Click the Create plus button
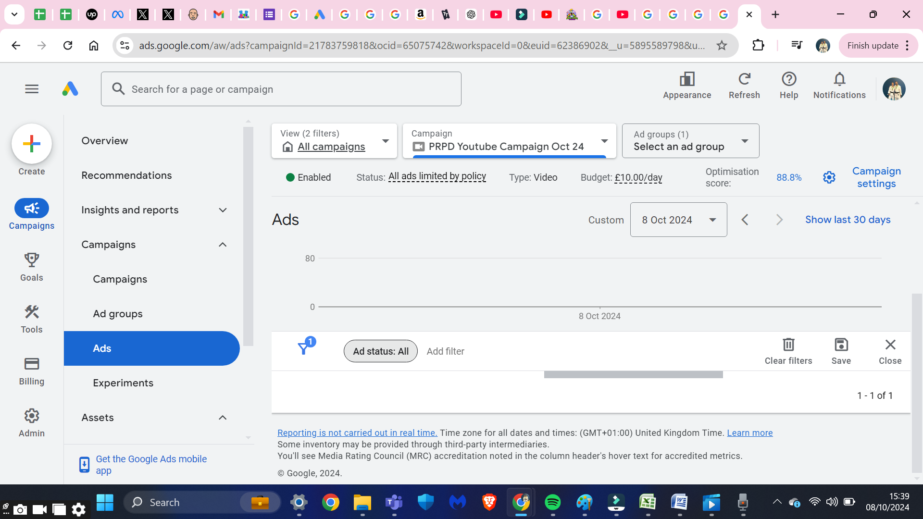The image size is (923, 519). click(x=32, y=144)
